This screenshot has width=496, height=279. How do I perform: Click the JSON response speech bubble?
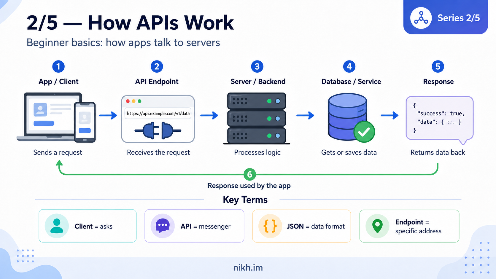pyautogui.click(x=439, y=120)
